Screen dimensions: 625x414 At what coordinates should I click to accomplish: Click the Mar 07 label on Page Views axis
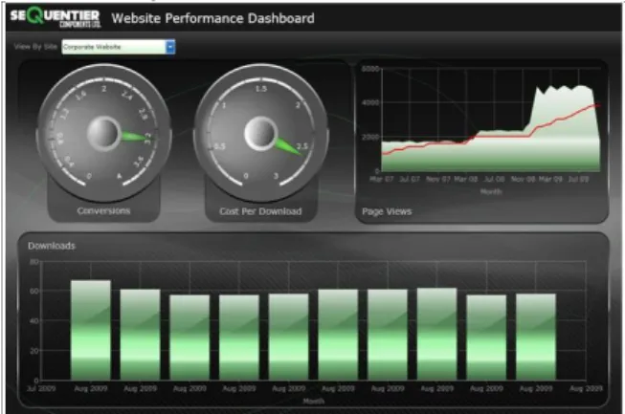[x=382, y=179]
